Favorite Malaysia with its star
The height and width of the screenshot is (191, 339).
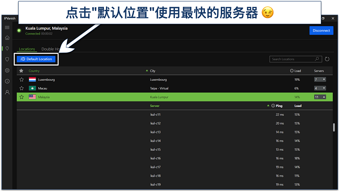tap(21, 97)
